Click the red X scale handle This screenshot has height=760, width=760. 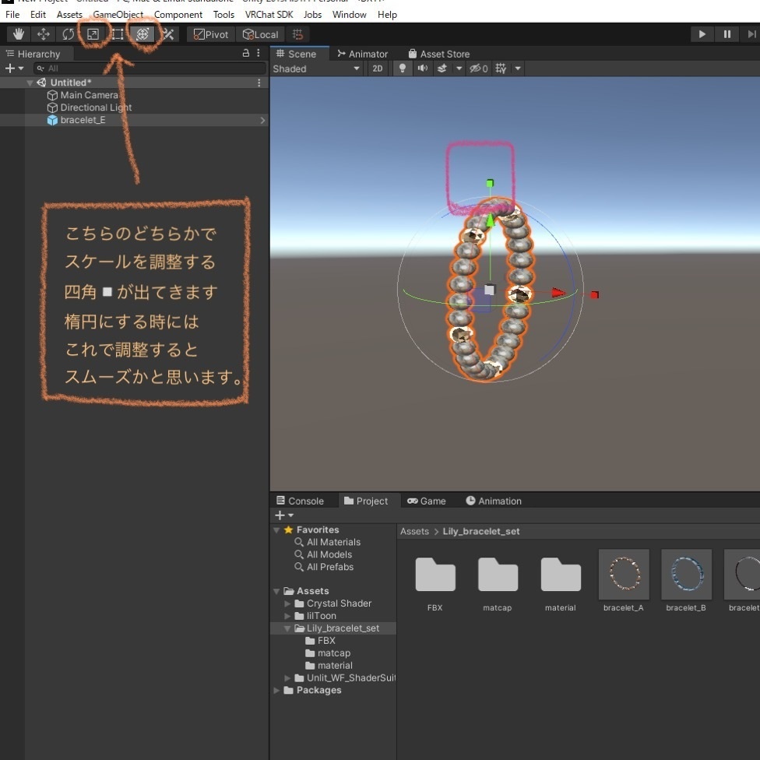[595, 294]
